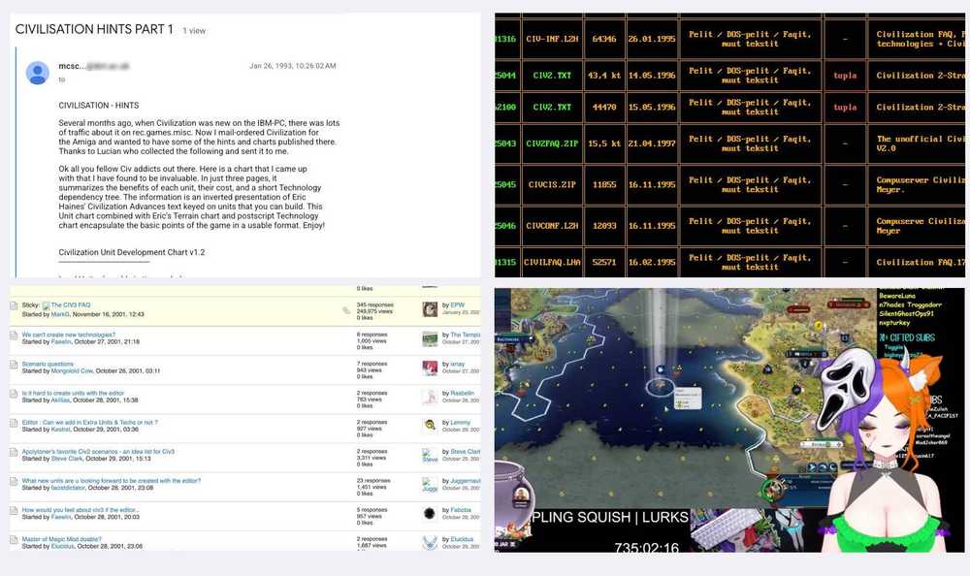970x576 pixels.
Task: Click Elucidus's avatar in the last row
Action: [x=430, y=543]
